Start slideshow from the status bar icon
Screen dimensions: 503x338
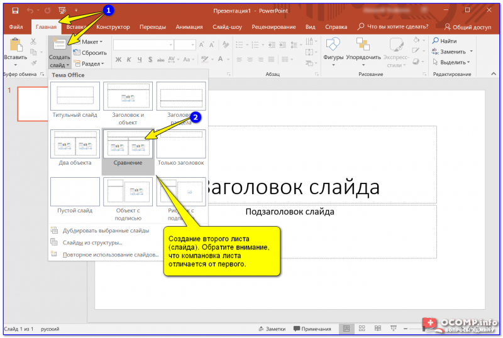coord(394,329)
